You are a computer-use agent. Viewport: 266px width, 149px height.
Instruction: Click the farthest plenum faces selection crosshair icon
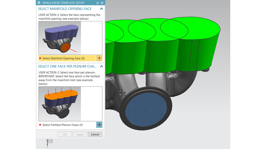pyautogui.click(x=99, y=125)
